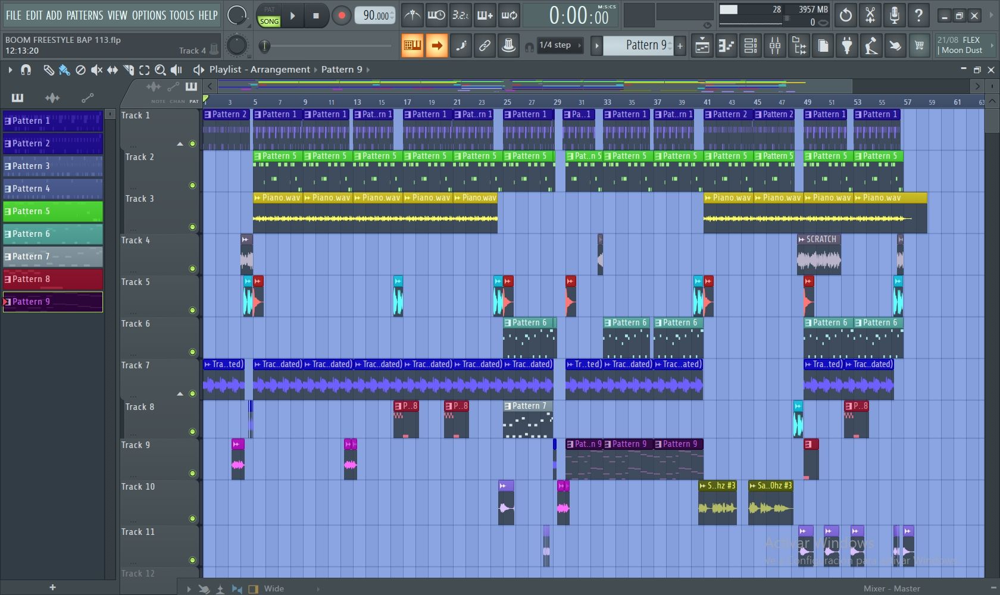Mute Track 3 using its green LED
This screenshot has width=1000, height=595.
(x=192, y=227)
